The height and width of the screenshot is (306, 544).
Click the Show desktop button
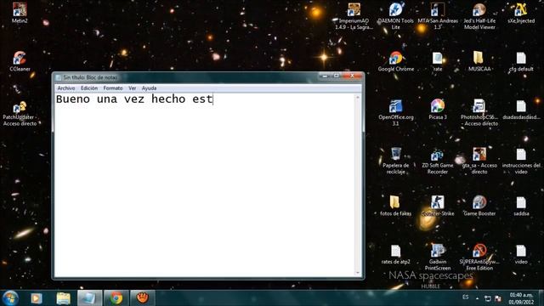[541, 298]
